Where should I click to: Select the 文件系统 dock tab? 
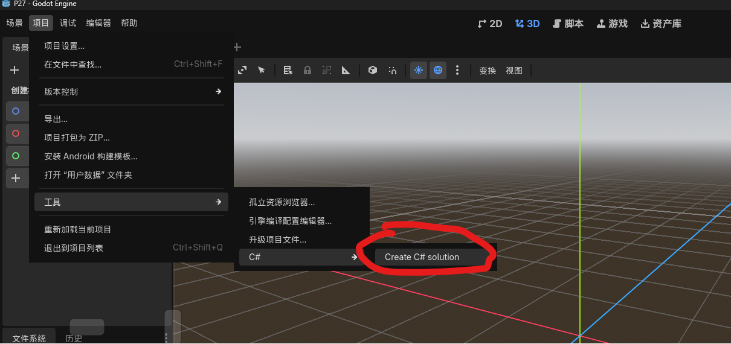[29, 337]
